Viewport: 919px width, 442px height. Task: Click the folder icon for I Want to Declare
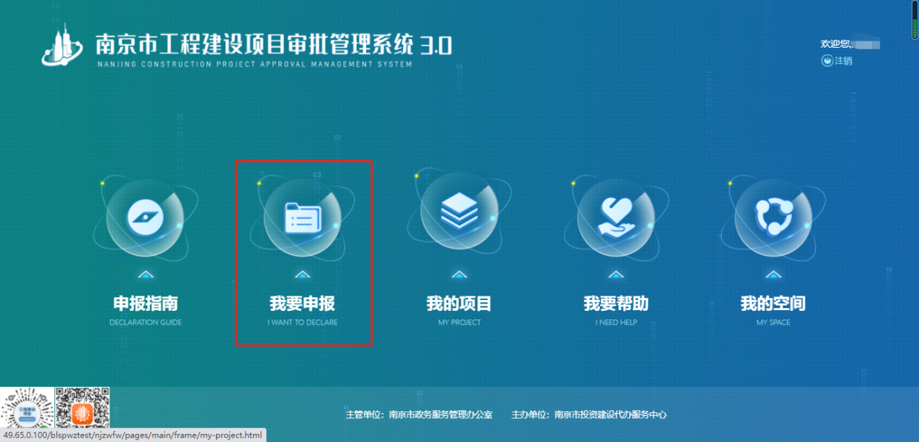click(x=302, y=216)
